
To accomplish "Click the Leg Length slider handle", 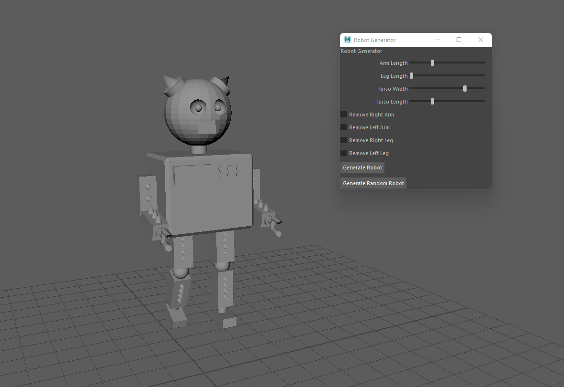I will coord(412,76).
